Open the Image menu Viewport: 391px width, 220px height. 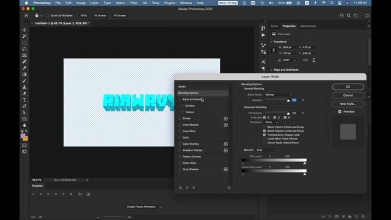(x=81, y=3)
